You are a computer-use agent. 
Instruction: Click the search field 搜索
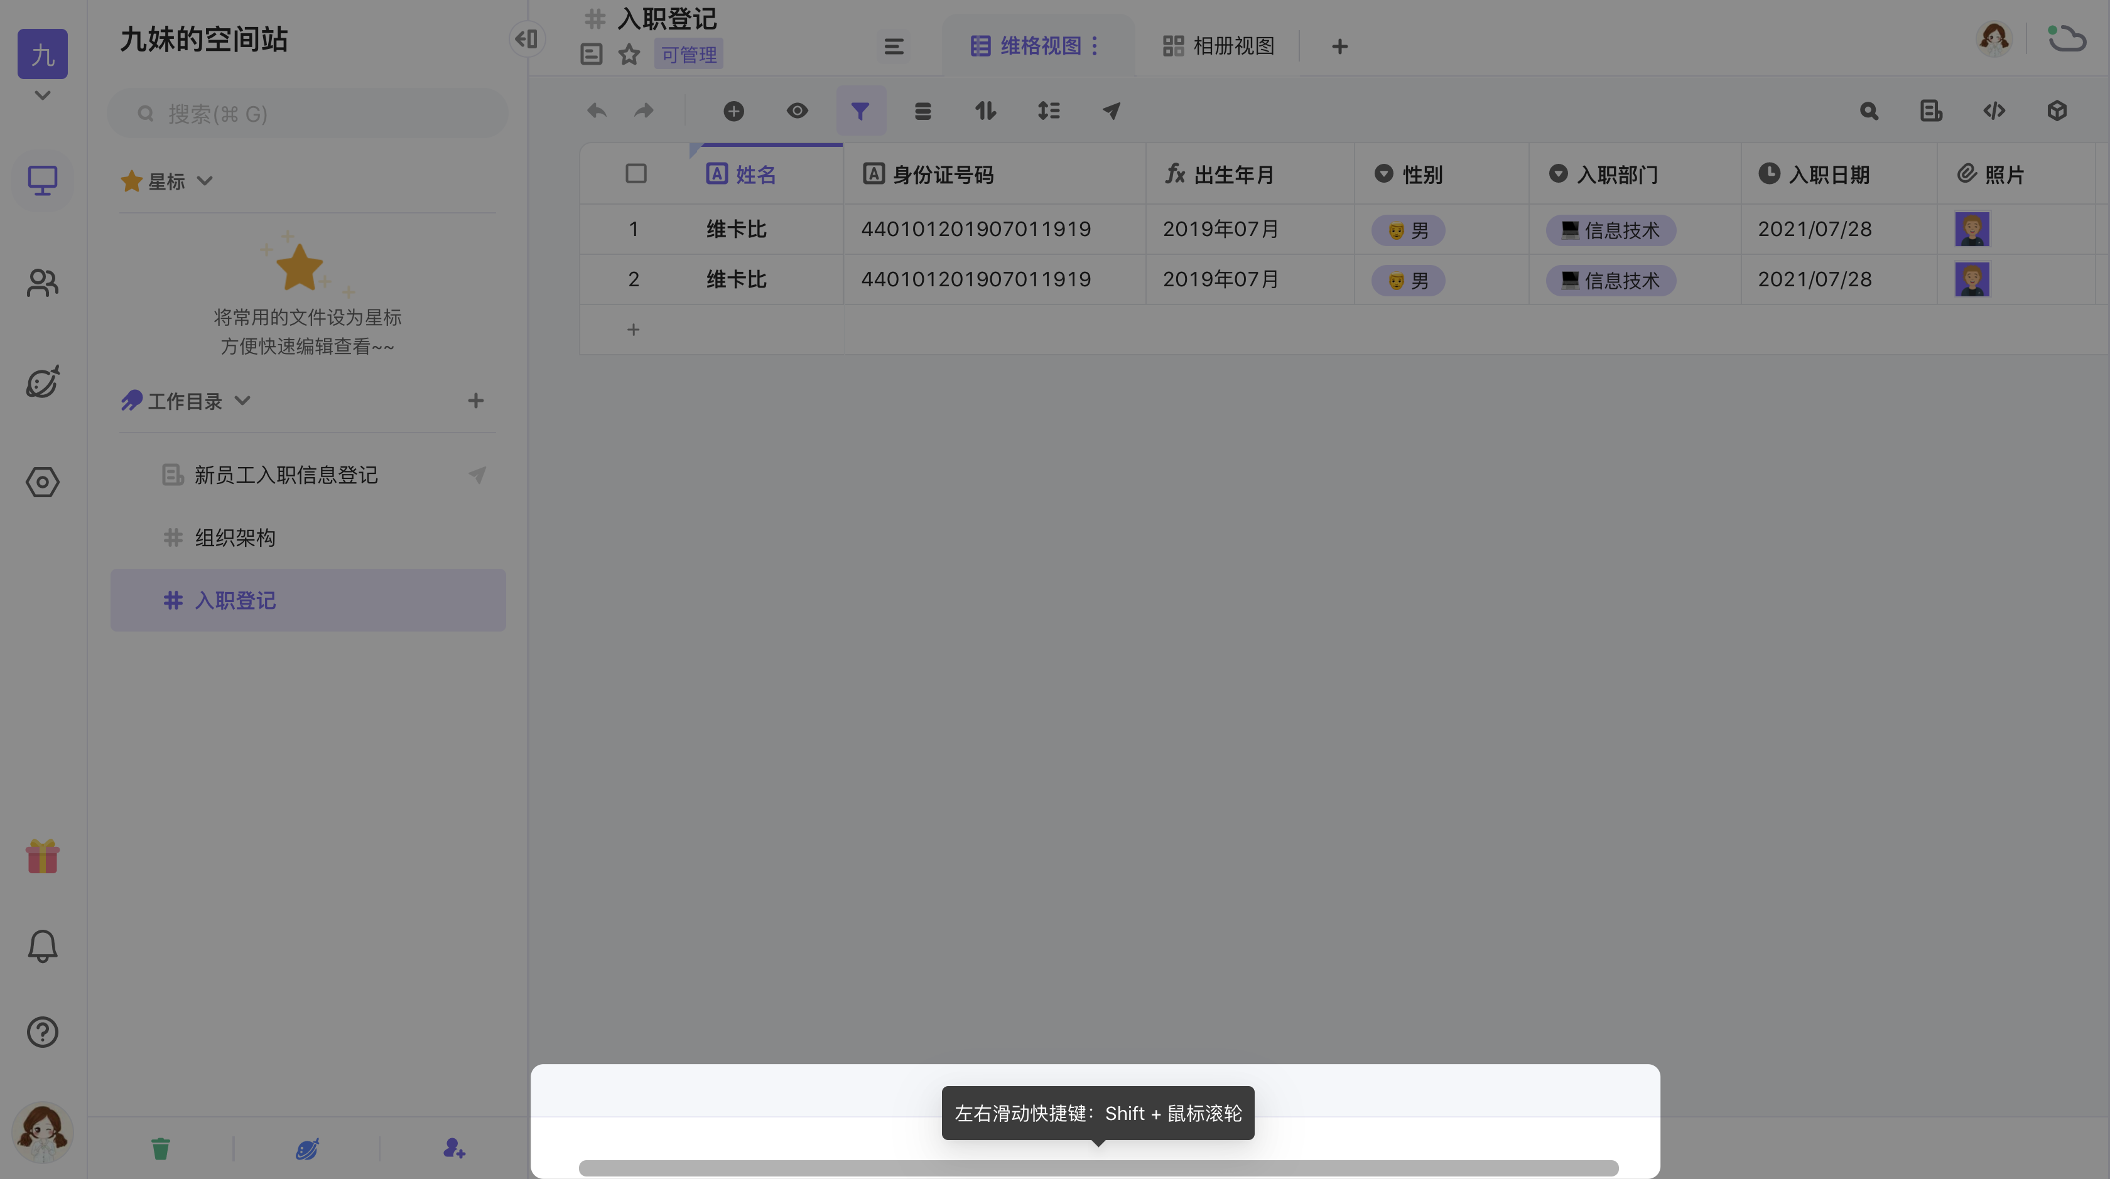[307, 114]
